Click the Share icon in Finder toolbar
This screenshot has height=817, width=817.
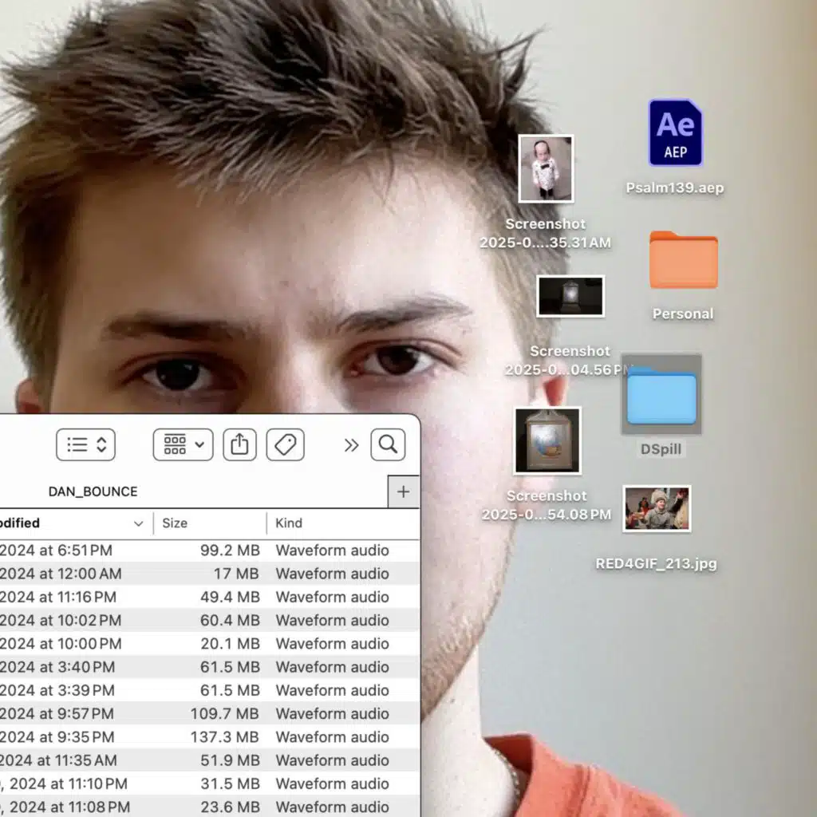click(239, 445)
